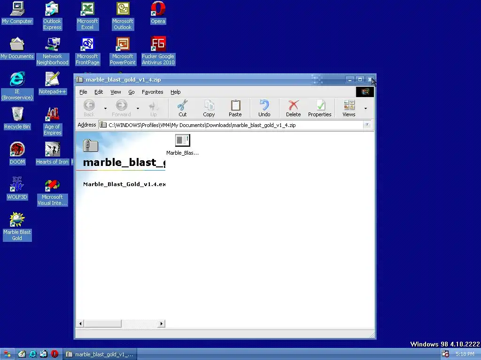Click the right arrow of horizontal scrollbar
Viewport: 481px width, 360px height.
162,323
